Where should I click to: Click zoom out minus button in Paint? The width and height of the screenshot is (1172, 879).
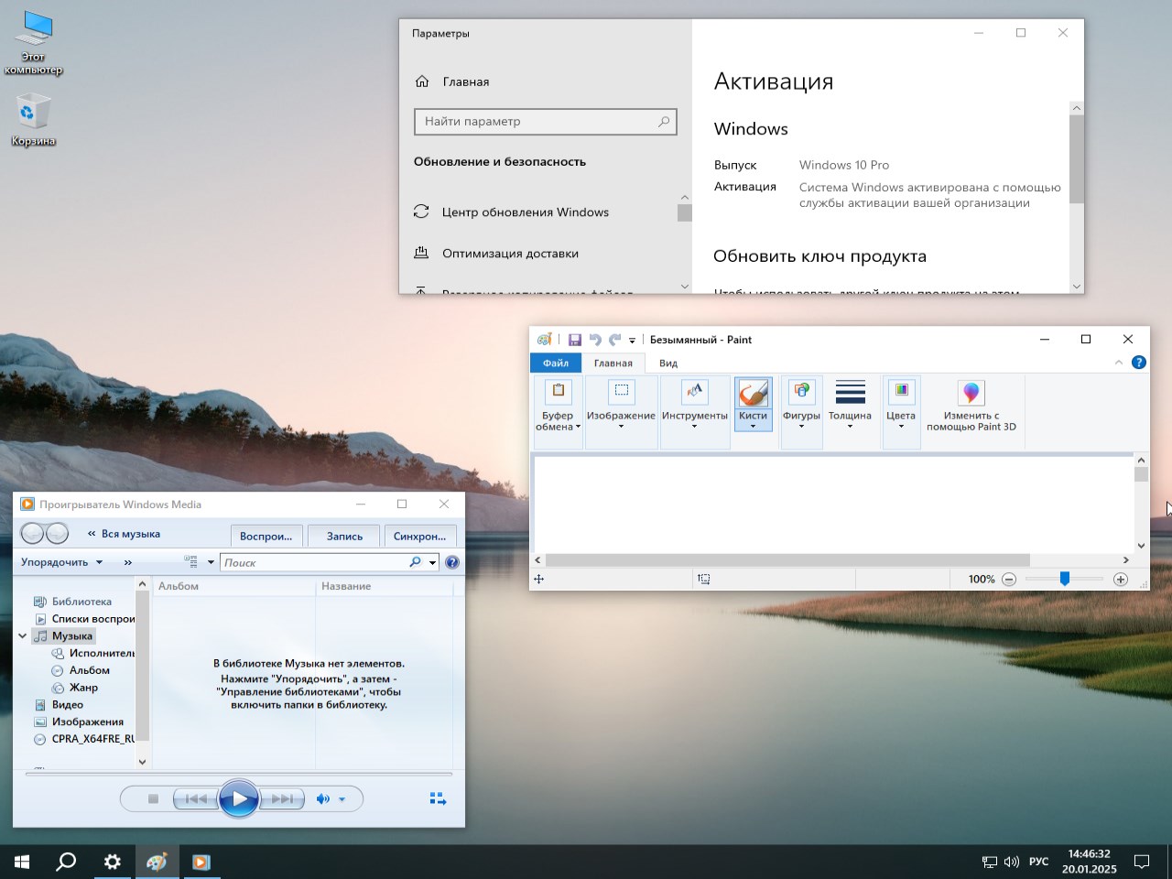point(1009,579)
